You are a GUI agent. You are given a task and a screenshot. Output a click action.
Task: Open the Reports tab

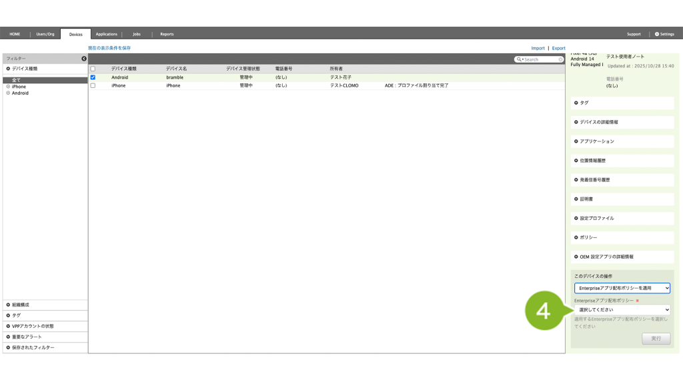pyautogui.click(x=167, y=34)
